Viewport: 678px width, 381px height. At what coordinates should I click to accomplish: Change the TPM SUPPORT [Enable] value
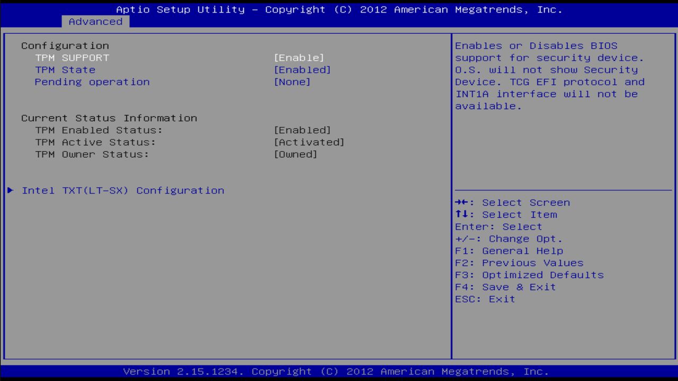tap(299, 58)
